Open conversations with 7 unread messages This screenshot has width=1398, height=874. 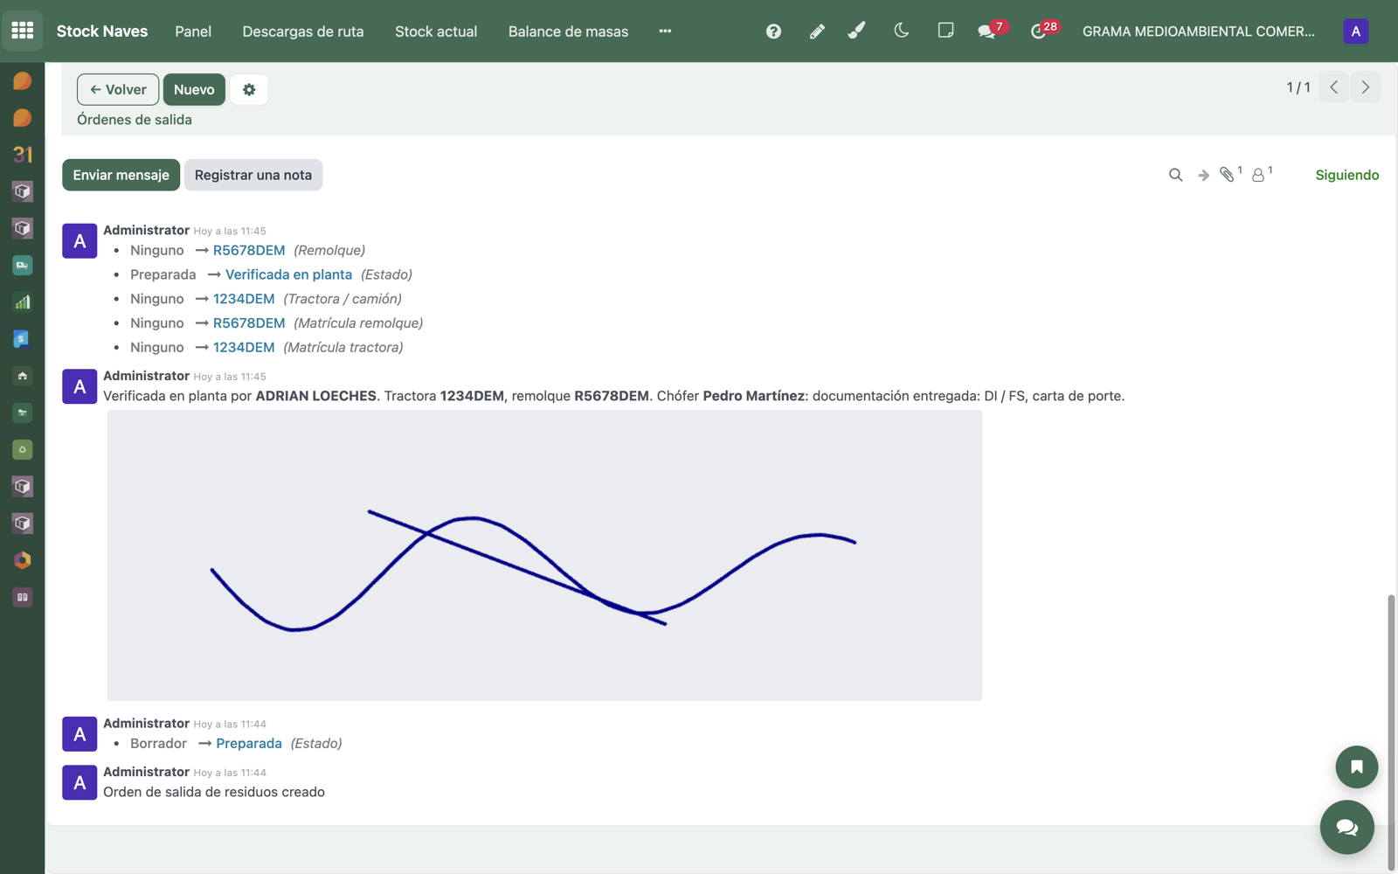click(x=992, y=31)
